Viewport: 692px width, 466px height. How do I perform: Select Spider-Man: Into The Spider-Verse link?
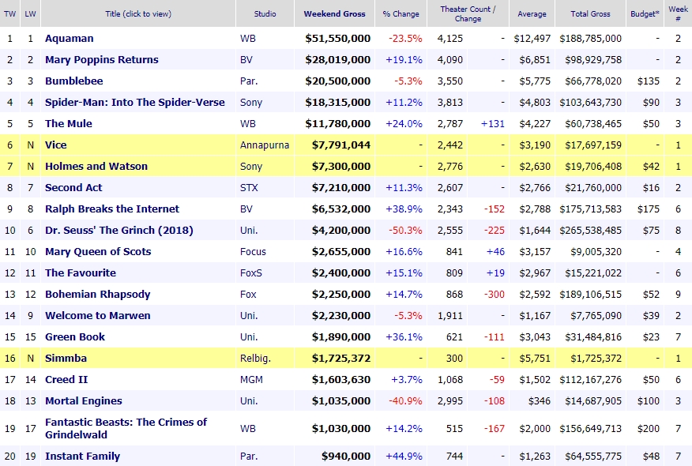(x=134, y=103)
